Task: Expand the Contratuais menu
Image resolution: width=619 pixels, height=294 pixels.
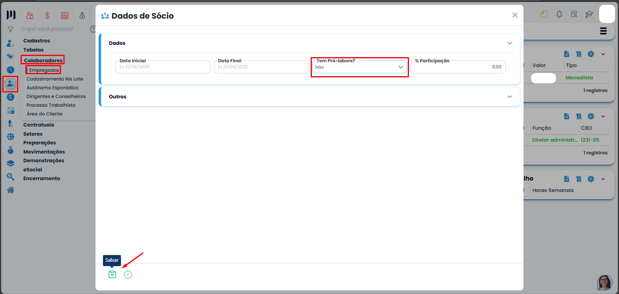Action: point(39,125)
